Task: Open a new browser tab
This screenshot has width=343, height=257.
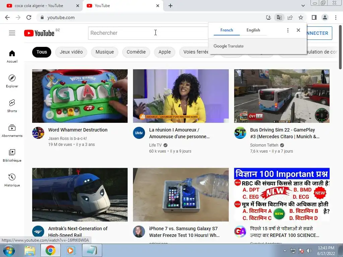Action: [170, 6]
